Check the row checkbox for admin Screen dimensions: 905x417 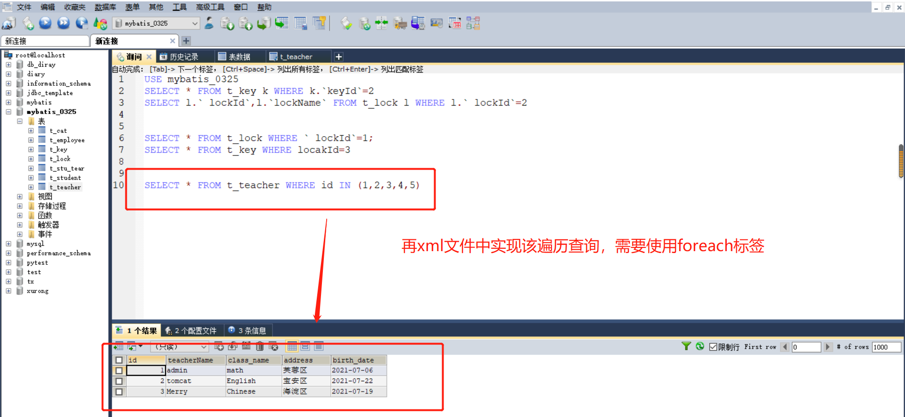coord(119,370)
